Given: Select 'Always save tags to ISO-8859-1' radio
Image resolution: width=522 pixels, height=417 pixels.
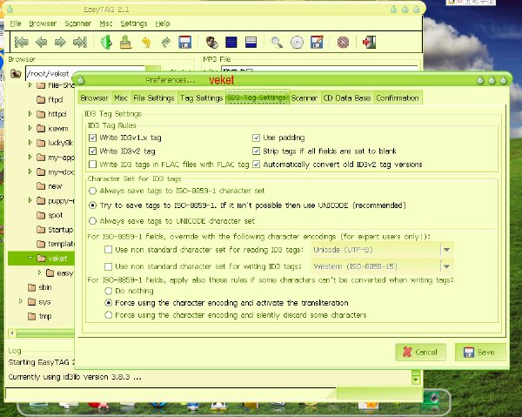Looking at the screenshot, I should pyautogui.click(x=92, y=191).
